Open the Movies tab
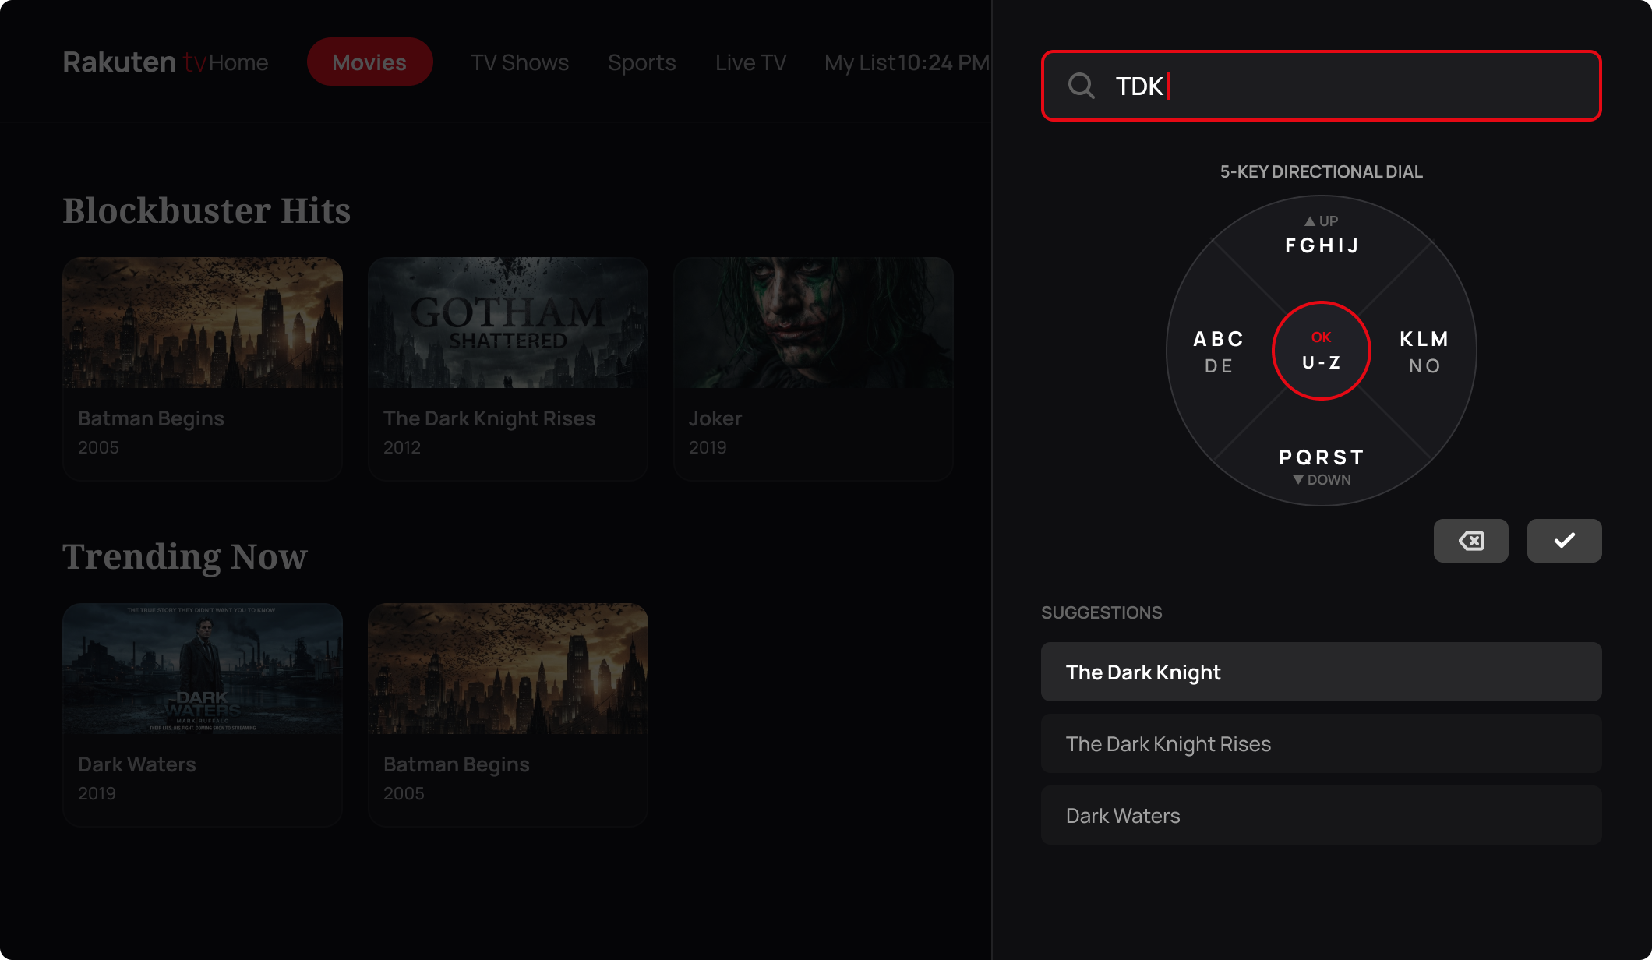The image size is (1652, 960). [369, 62]
